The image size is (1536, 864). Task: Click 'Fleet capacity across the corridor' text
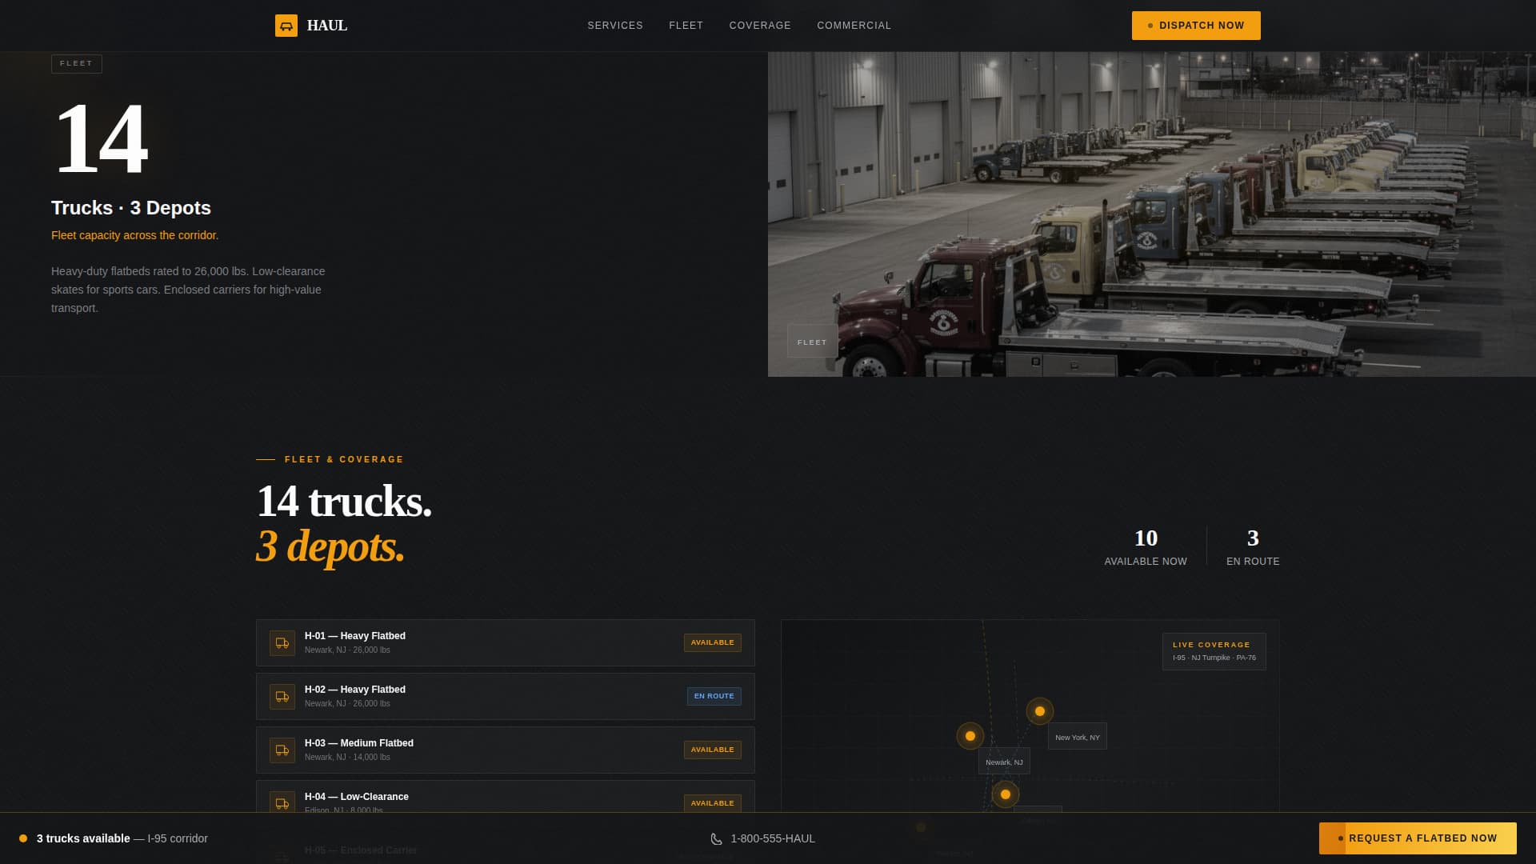pos(134,235)
